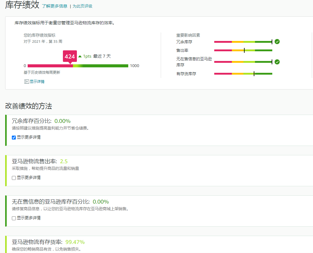Click the 0.00% value for 冗余库存百分比
Image resolution: width=313 pixels, height=253 pixels.
[x=63, y=121]
